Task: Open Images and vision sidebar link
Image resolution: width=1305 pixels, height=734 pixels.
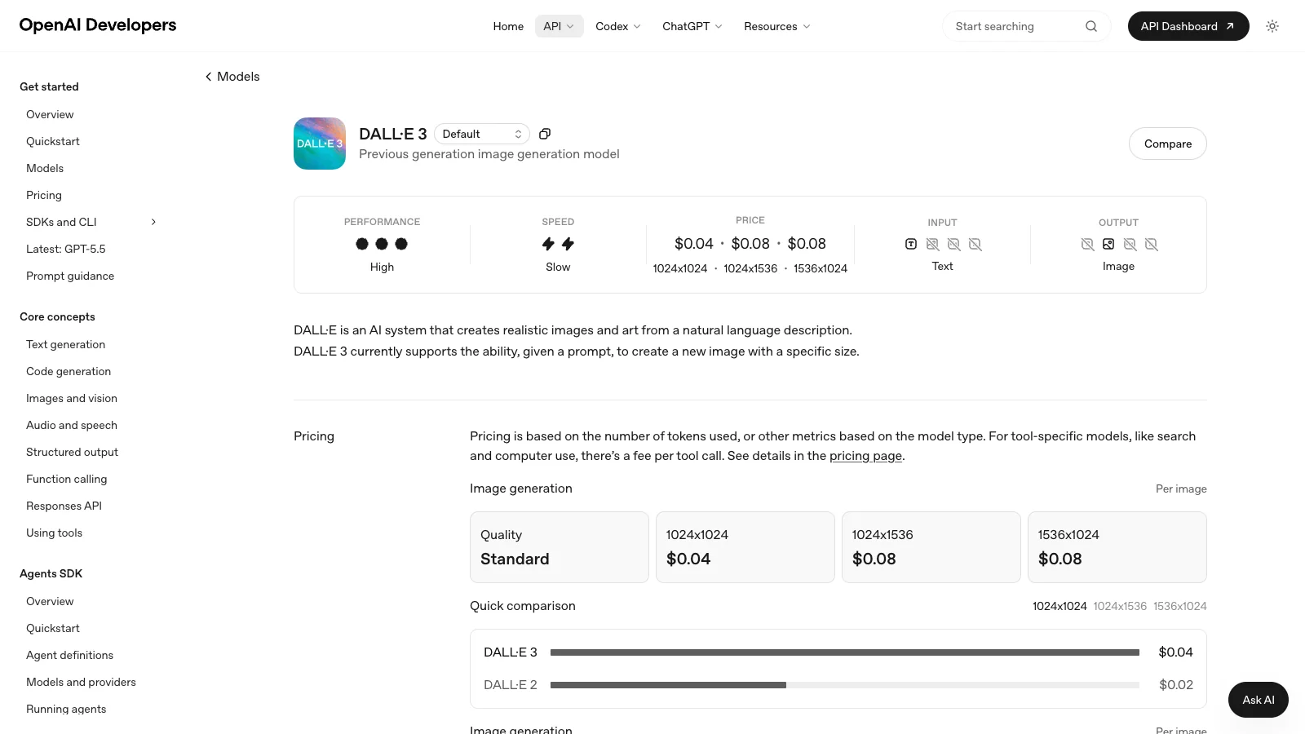Action: pyautogui.click(x=72, y=398)
